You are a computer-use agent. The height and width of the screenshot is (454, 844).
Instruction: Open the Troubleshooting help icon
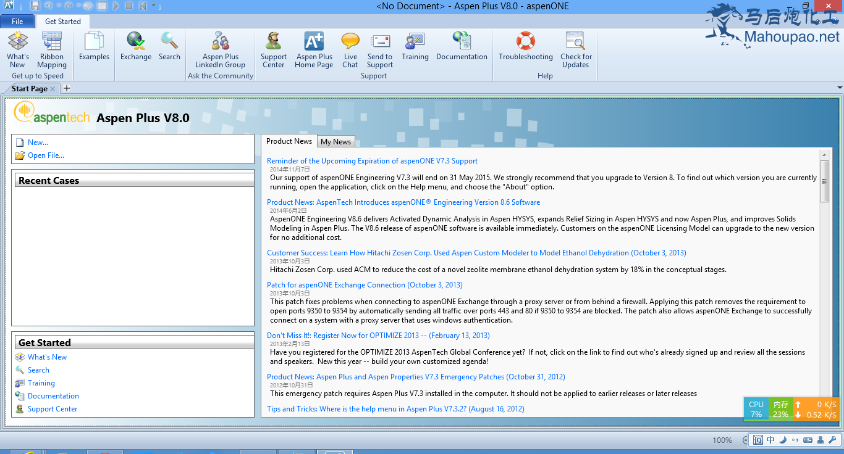[526, 47]
